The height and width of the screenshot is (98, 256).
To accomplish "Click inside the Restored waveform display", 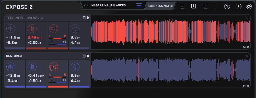I will [x=170, y=70].
